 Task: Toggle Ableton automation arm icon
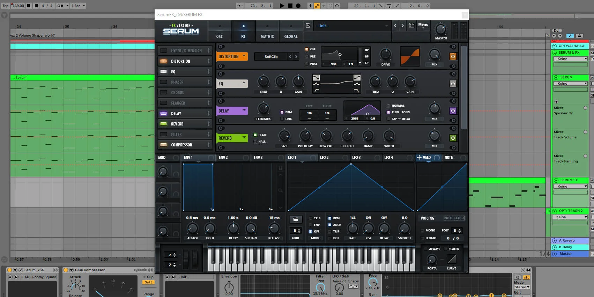point(317,6)
